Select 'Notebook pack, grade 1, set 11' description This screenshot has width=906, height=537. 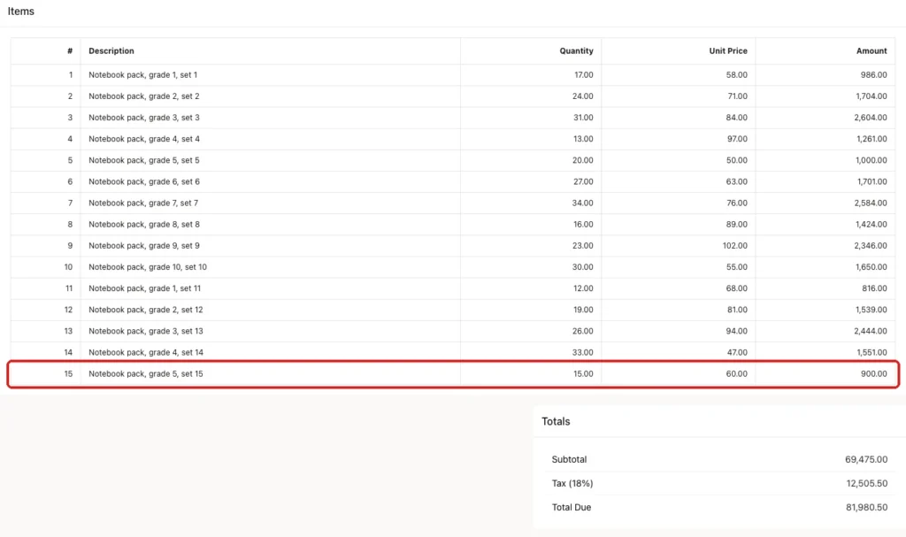pos(144,288)
